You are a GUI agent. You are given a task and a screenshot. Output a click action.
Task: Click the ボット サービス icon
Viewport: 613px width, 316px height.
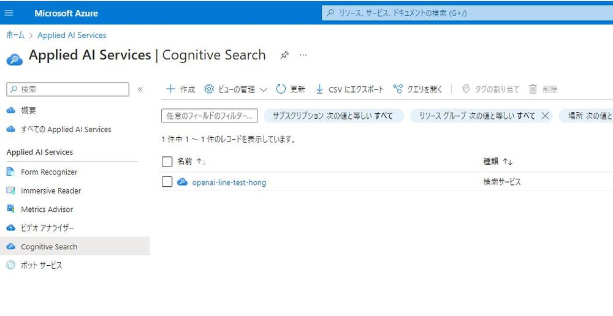(x=11, y=265)
